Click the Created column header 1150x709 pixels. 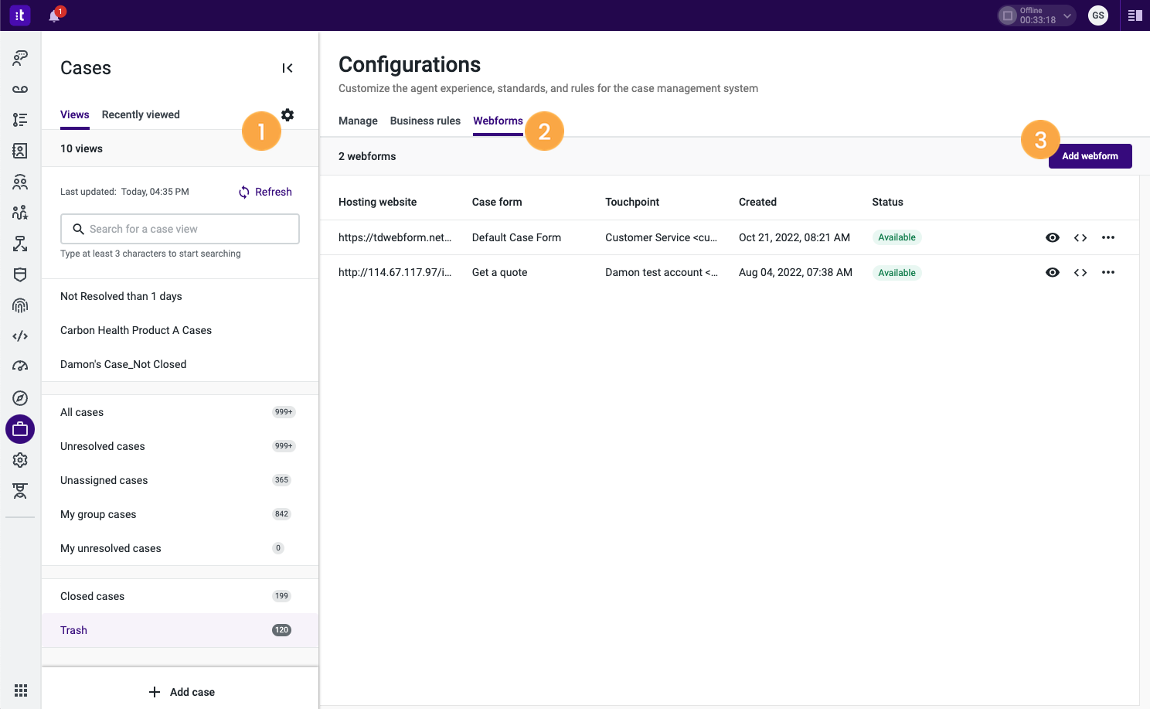click(x=757, y=202)
